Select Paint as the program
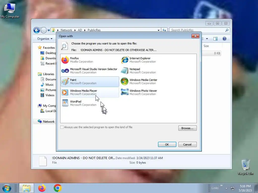The image size is (258, 193). pyautogui.click(x=90, y=82)
